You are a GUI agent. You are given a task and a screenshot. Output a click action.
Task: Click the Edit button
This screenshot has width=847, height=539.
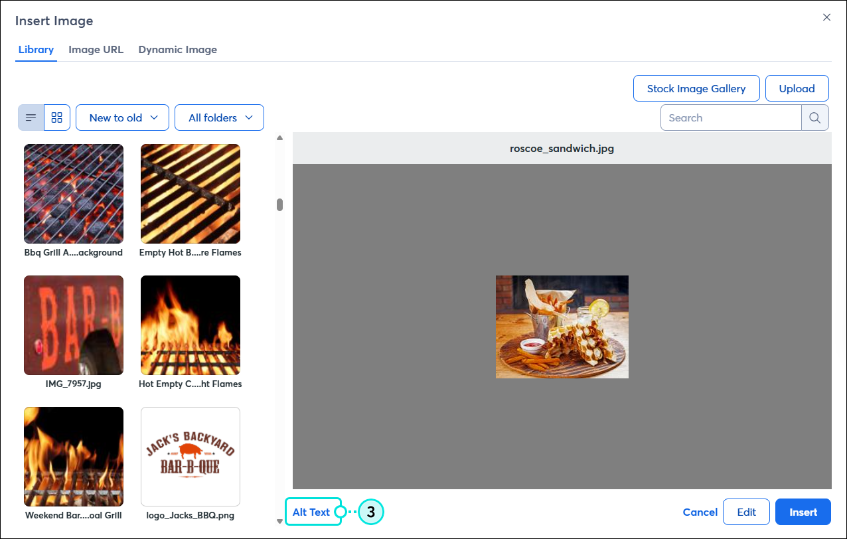[746, 512]
